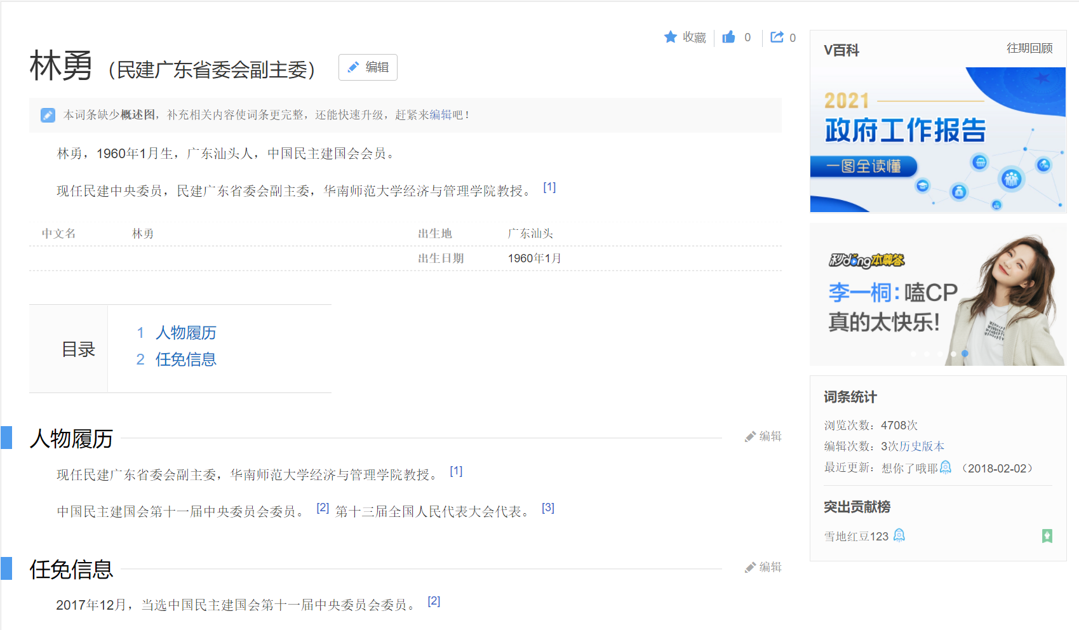Click the 概述图 link in notice
This screenshot has height=630, width=1079.
(138, 115)
